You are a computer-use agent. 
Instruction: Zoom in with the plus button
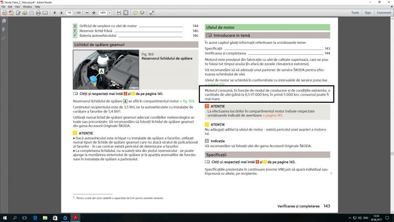(x=94, y=13)
